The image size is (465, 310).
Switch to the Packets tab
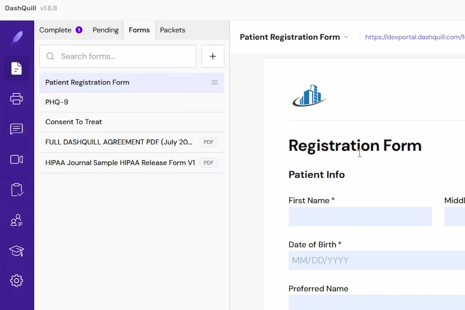(x=173, y=30)
